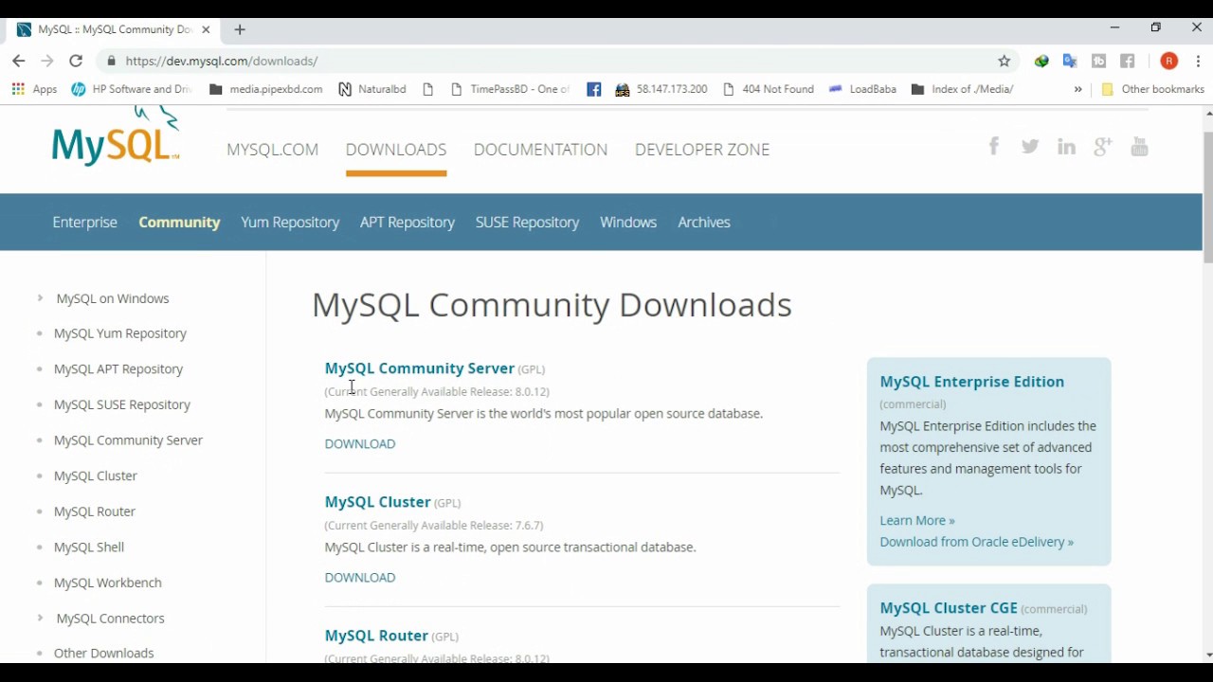The width and height of the screenshot is (1213, 682).
Task: Close the MySQL Community Downloads tab
Action: 206,29
